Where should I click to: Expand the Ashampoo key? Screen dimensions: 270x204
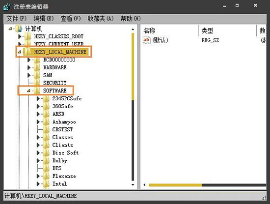(38, 122)
